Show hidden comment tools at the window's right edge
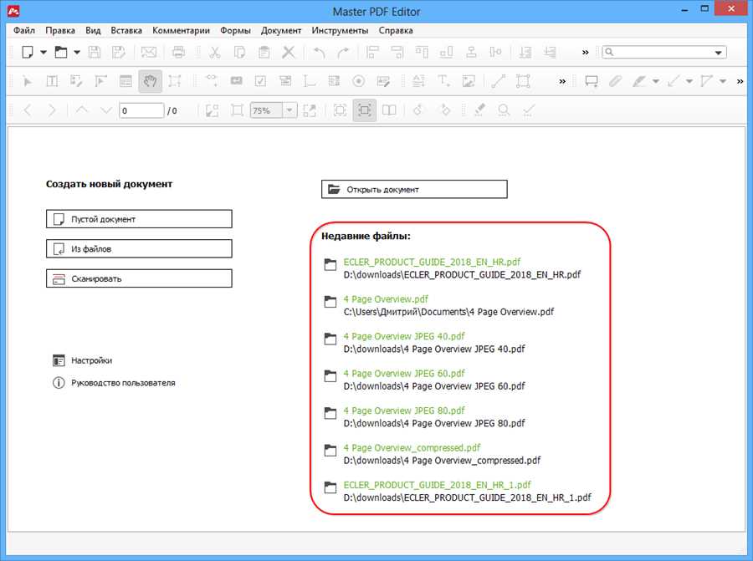753x561 pixels. point(740,82)
